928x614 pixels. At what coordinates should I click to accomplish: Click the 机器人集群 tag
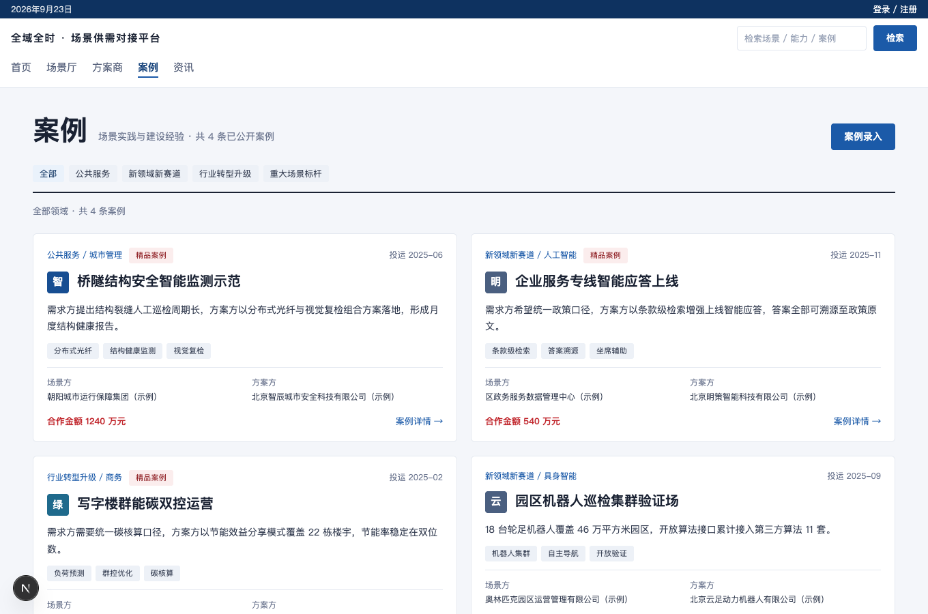point(511,553)
